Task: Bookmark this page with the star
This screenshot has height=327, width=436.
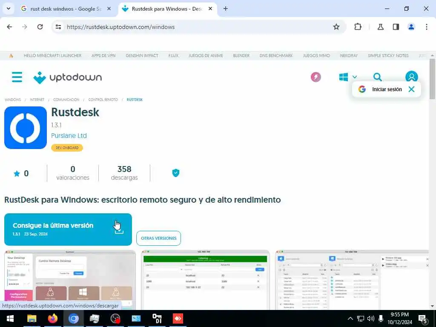Action: coord(336,27)
